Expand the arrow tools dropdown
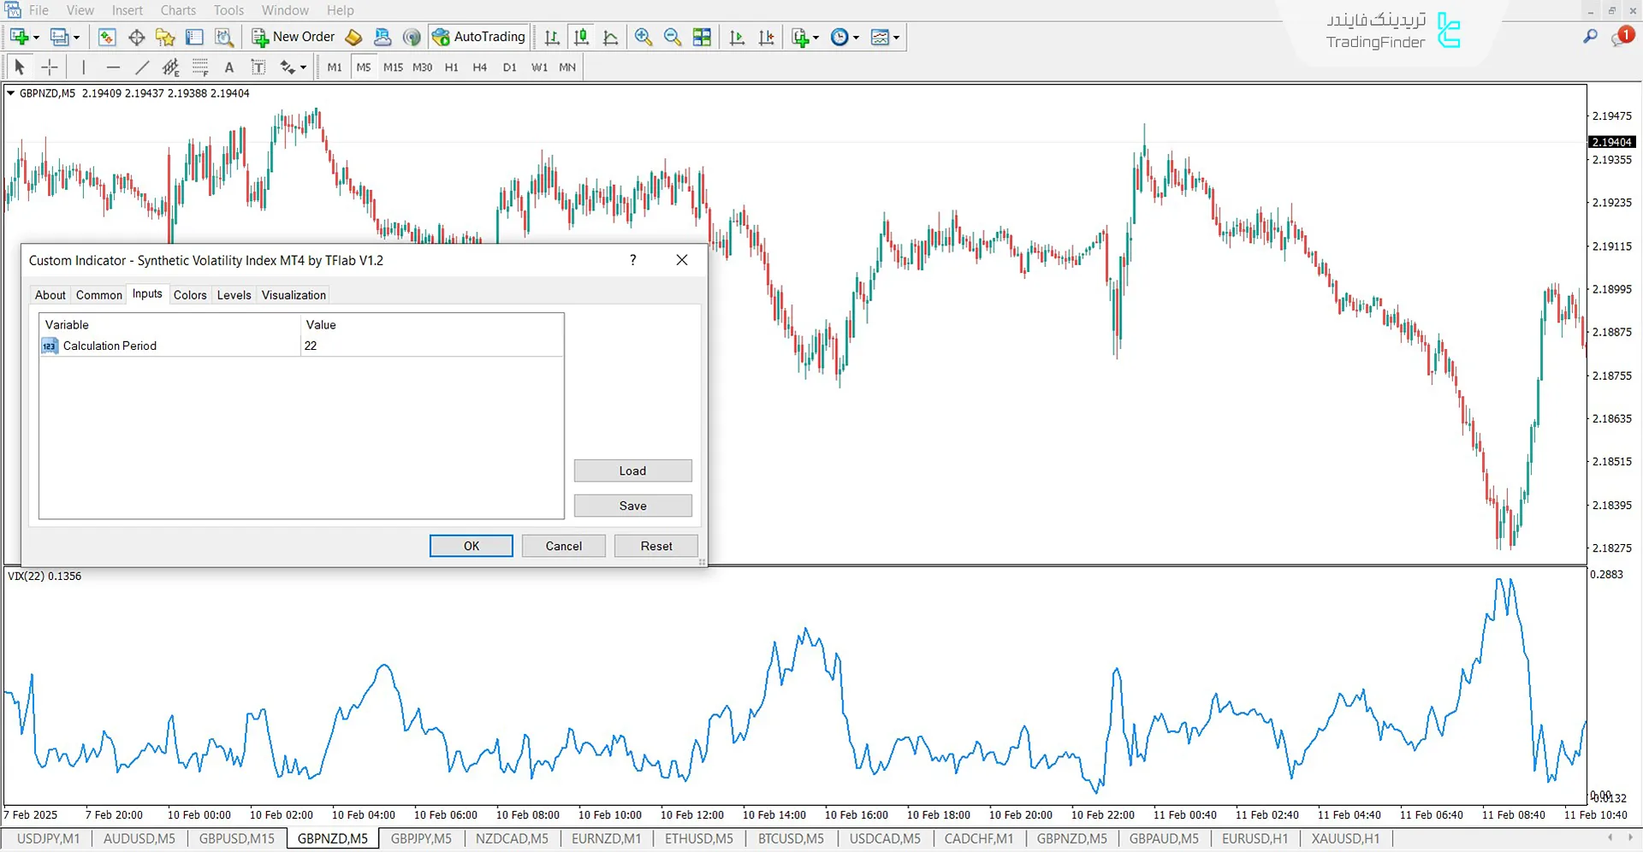 303,66
